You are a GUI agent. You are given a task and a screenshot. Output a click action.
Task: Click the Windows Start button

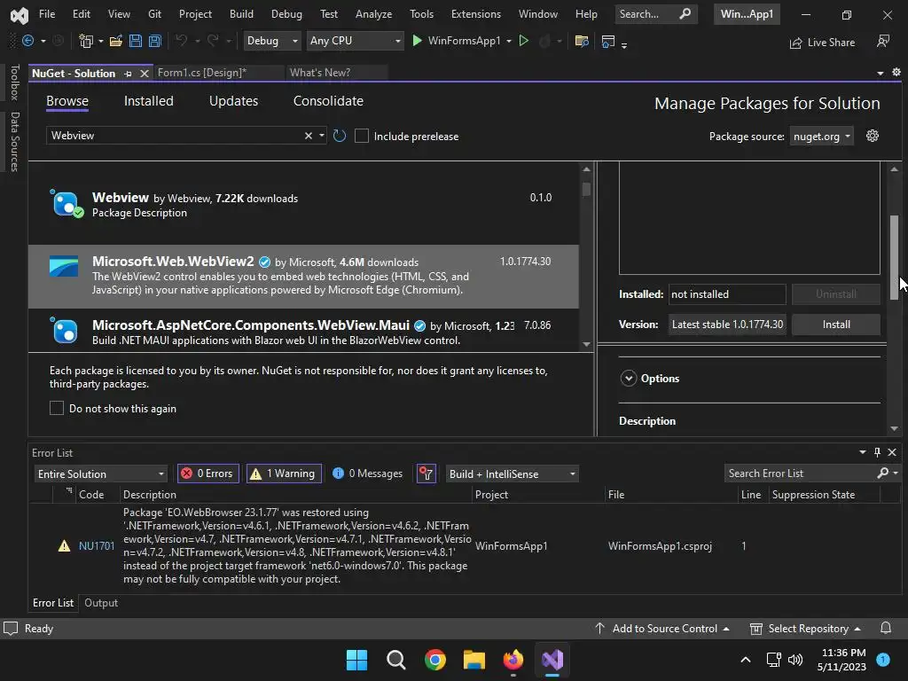356,660
